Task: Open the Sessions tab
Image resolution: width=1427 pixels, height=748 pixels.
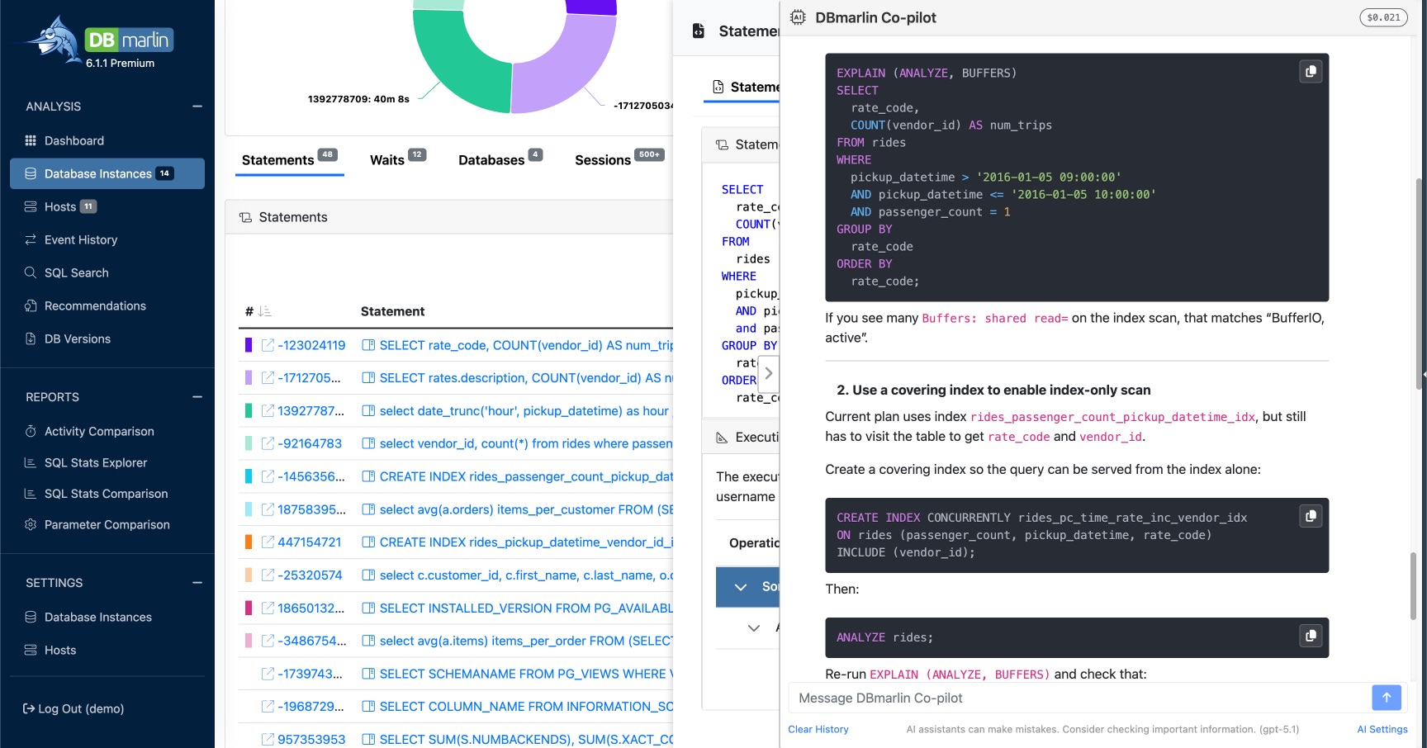Action: click(603, 160)
